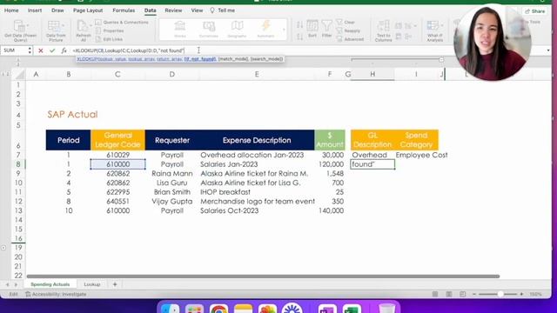Select the Stocks data type

(180, 29)
